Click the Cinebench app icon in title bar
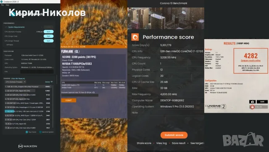269x152 pixels. (x=2, y=2)
